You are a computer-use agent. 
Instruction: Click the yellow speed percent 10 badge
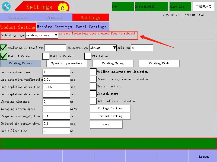(62, 7)
